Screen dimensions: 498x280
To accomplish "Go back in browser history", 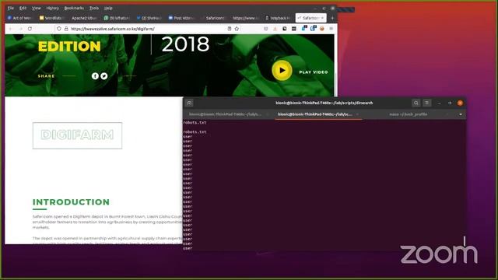I will click(11, 29).
